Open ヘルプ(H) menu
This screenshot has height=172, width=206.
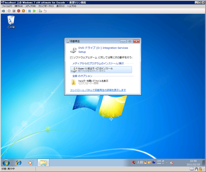71,6
